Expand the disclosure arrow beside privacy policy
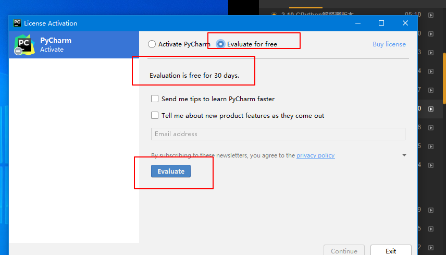Screen dimensions: 446x255 click(x=404, y=155)
